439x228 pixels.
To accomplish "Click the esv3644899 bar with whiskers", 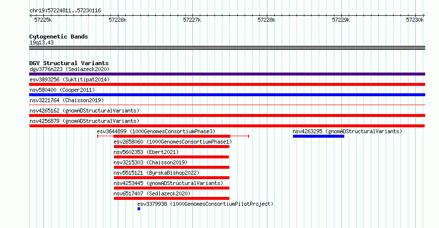I will coord(173,136).
